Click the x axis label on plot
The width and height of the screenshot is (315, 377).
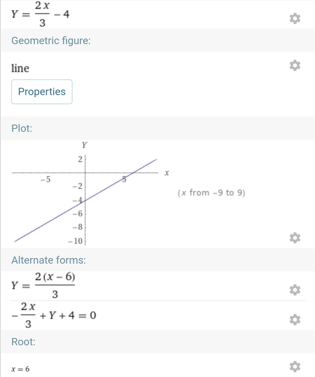pos(167,173)
